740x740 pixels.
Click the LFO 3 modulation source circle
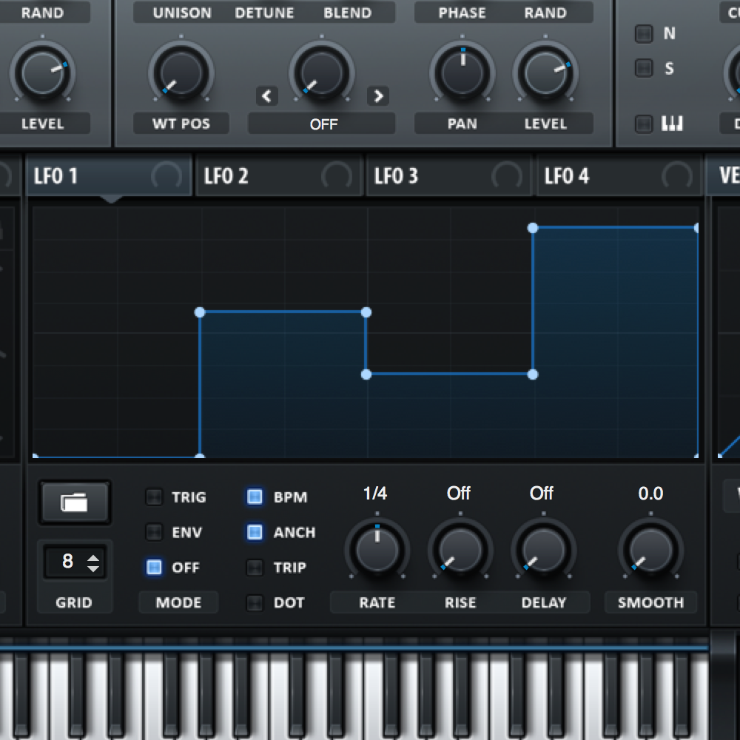click(507, 176)
